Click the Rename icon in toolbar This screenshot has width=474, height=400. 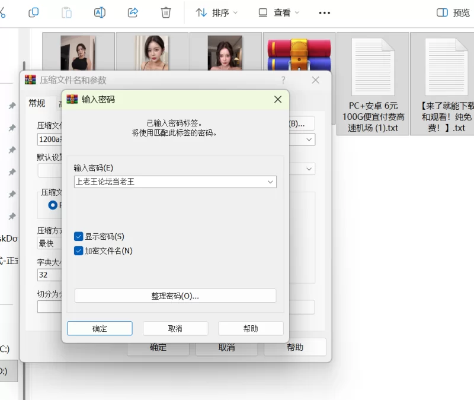[x=100, y=12]
